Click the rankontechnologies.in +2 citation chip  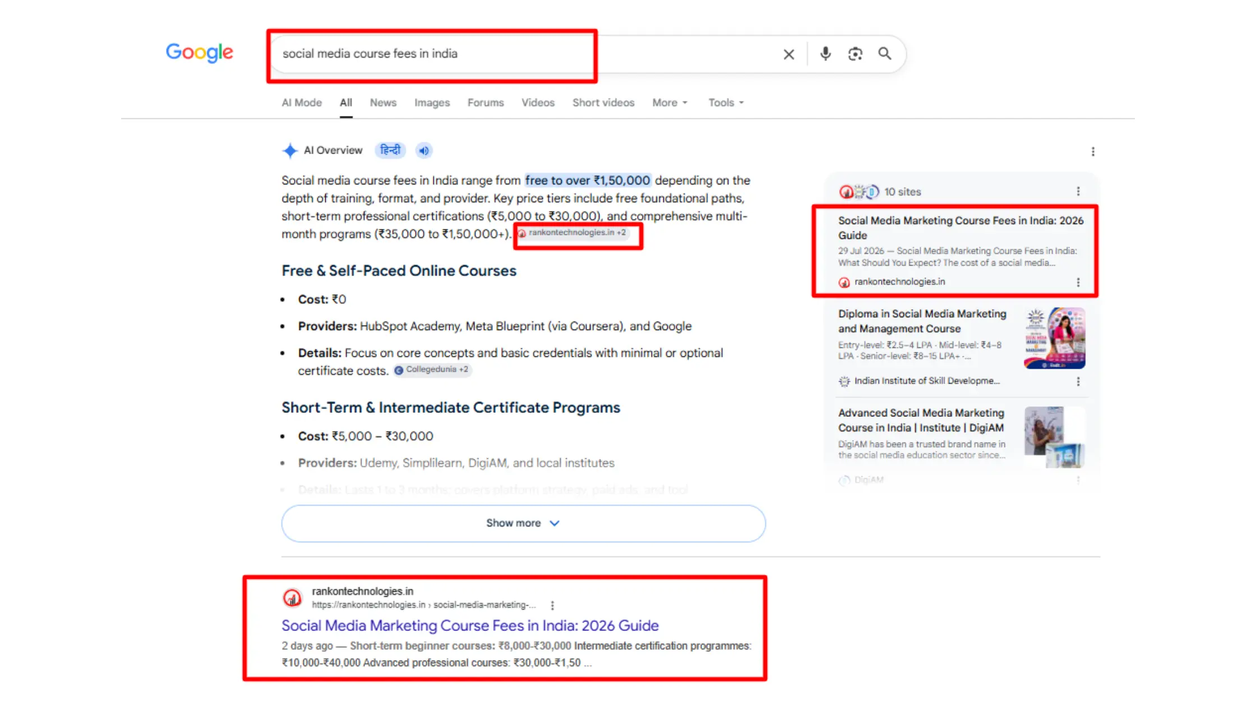572,233
